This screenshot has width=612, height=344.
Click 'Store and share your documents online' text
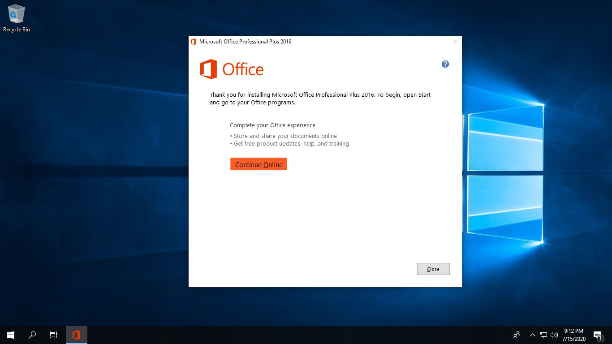(x=285, y=136)
